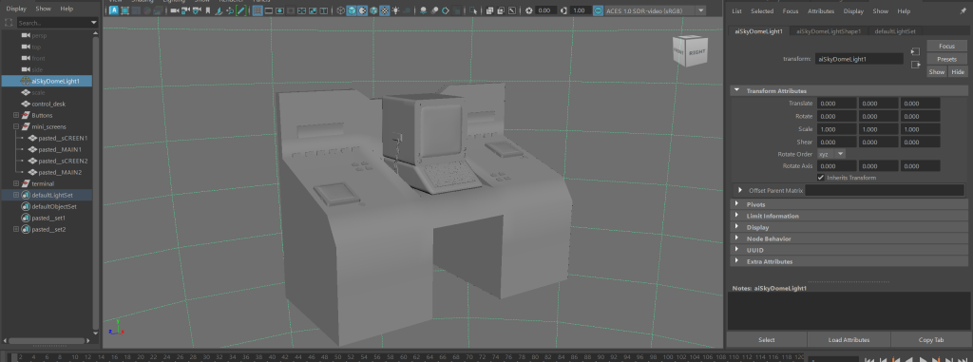Screen dimensions: 973x362
Task: Click the go-to-input-connection icon beside transform
Action: pos(915,52)
